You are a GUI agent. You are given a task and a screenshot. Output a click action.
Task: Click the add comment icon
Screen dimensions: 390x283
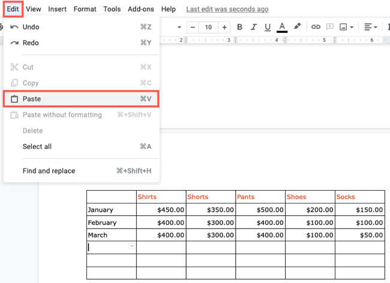pyautogui.click(x=329, y=27)
